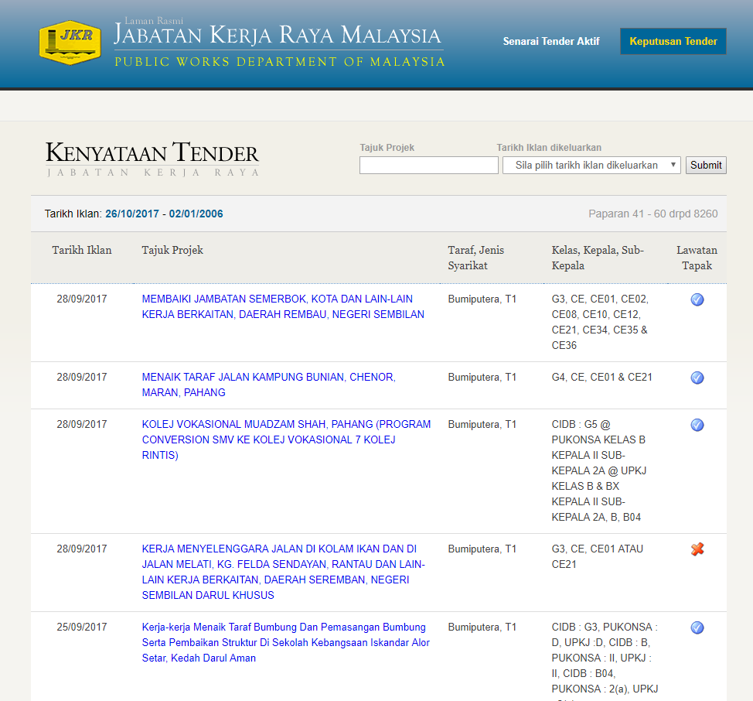Click the Kelas, Kepala, Sub-Kepala column header
The width and height of the screenshot is (753, 701).
click(598, 258)
